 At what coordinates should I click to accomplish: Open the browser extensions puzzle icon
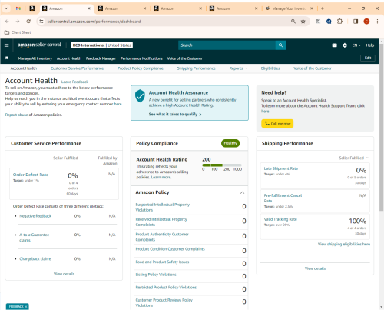click(x=339, y=22)
